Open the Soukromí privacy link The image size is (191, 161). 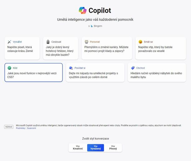click(x=31, y=128)
